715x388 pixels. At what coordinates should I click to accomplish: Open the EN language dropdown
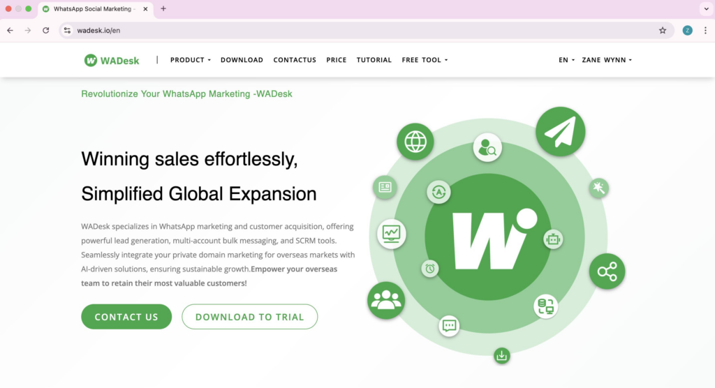pos(566,60)
